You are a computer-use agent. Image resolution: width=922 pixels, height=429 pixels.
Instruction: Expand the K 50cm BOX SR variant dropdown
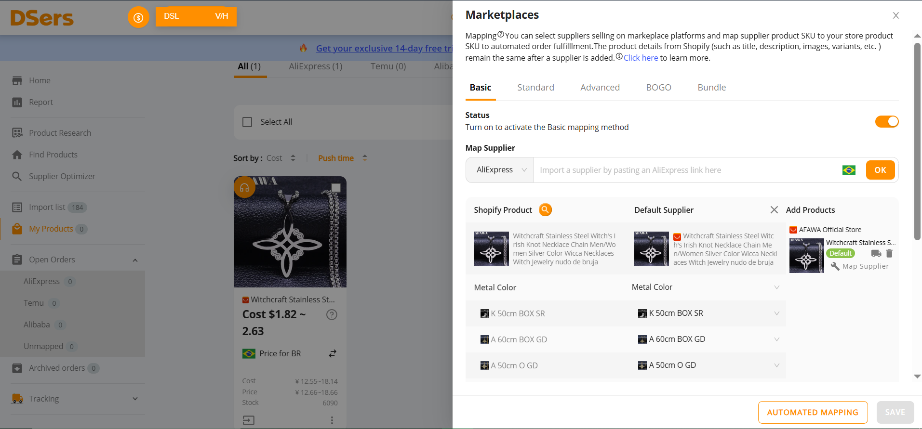[776, 313]
